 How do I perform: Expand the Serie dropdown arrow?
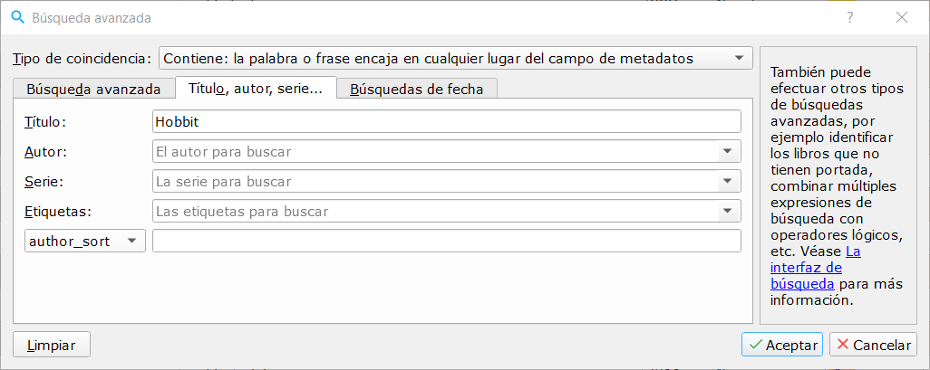[x=727, y=182]
